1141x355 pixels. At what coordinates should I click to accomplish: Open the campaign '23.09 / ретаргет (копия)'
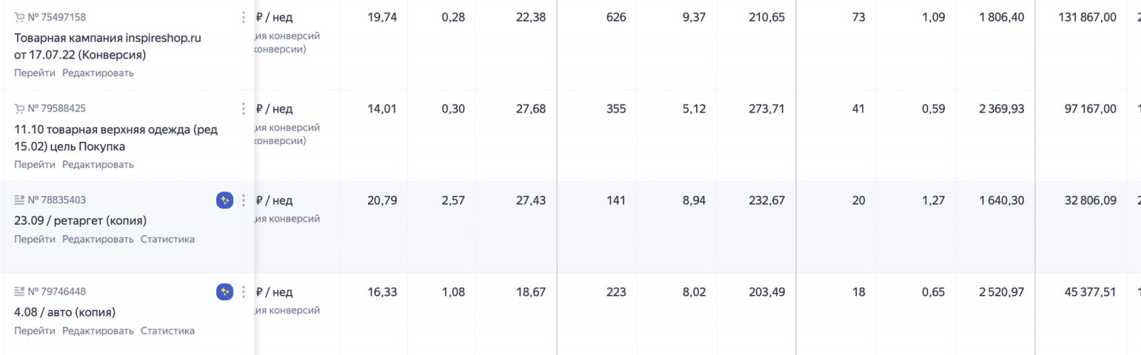point(80,221)
